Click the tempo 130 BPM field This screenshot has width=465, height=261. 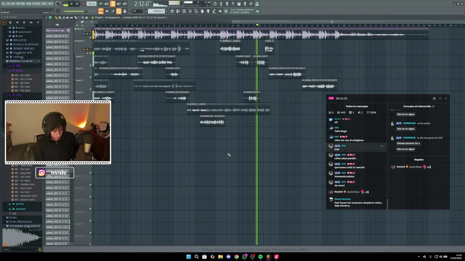(92, 4)
